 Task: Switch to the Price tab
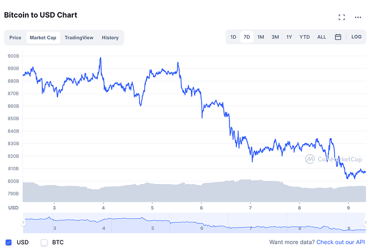[x=15, y=37]
